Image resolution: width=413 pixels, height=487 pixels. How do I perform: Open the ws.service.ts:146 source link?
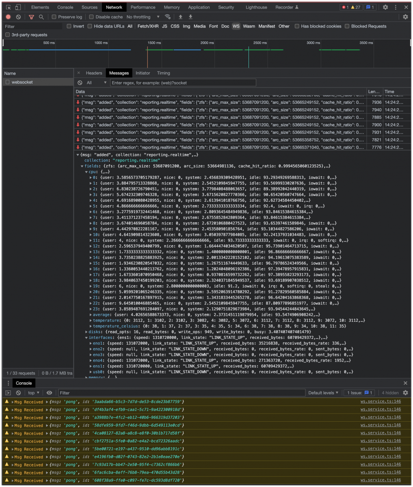click(381, 402)
